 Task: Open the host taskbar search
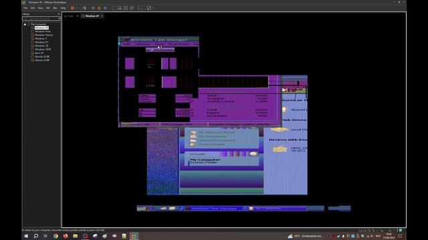35,236
